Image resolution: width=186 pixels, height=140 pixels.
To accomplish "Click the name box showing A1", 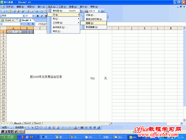I will [10, 24].
